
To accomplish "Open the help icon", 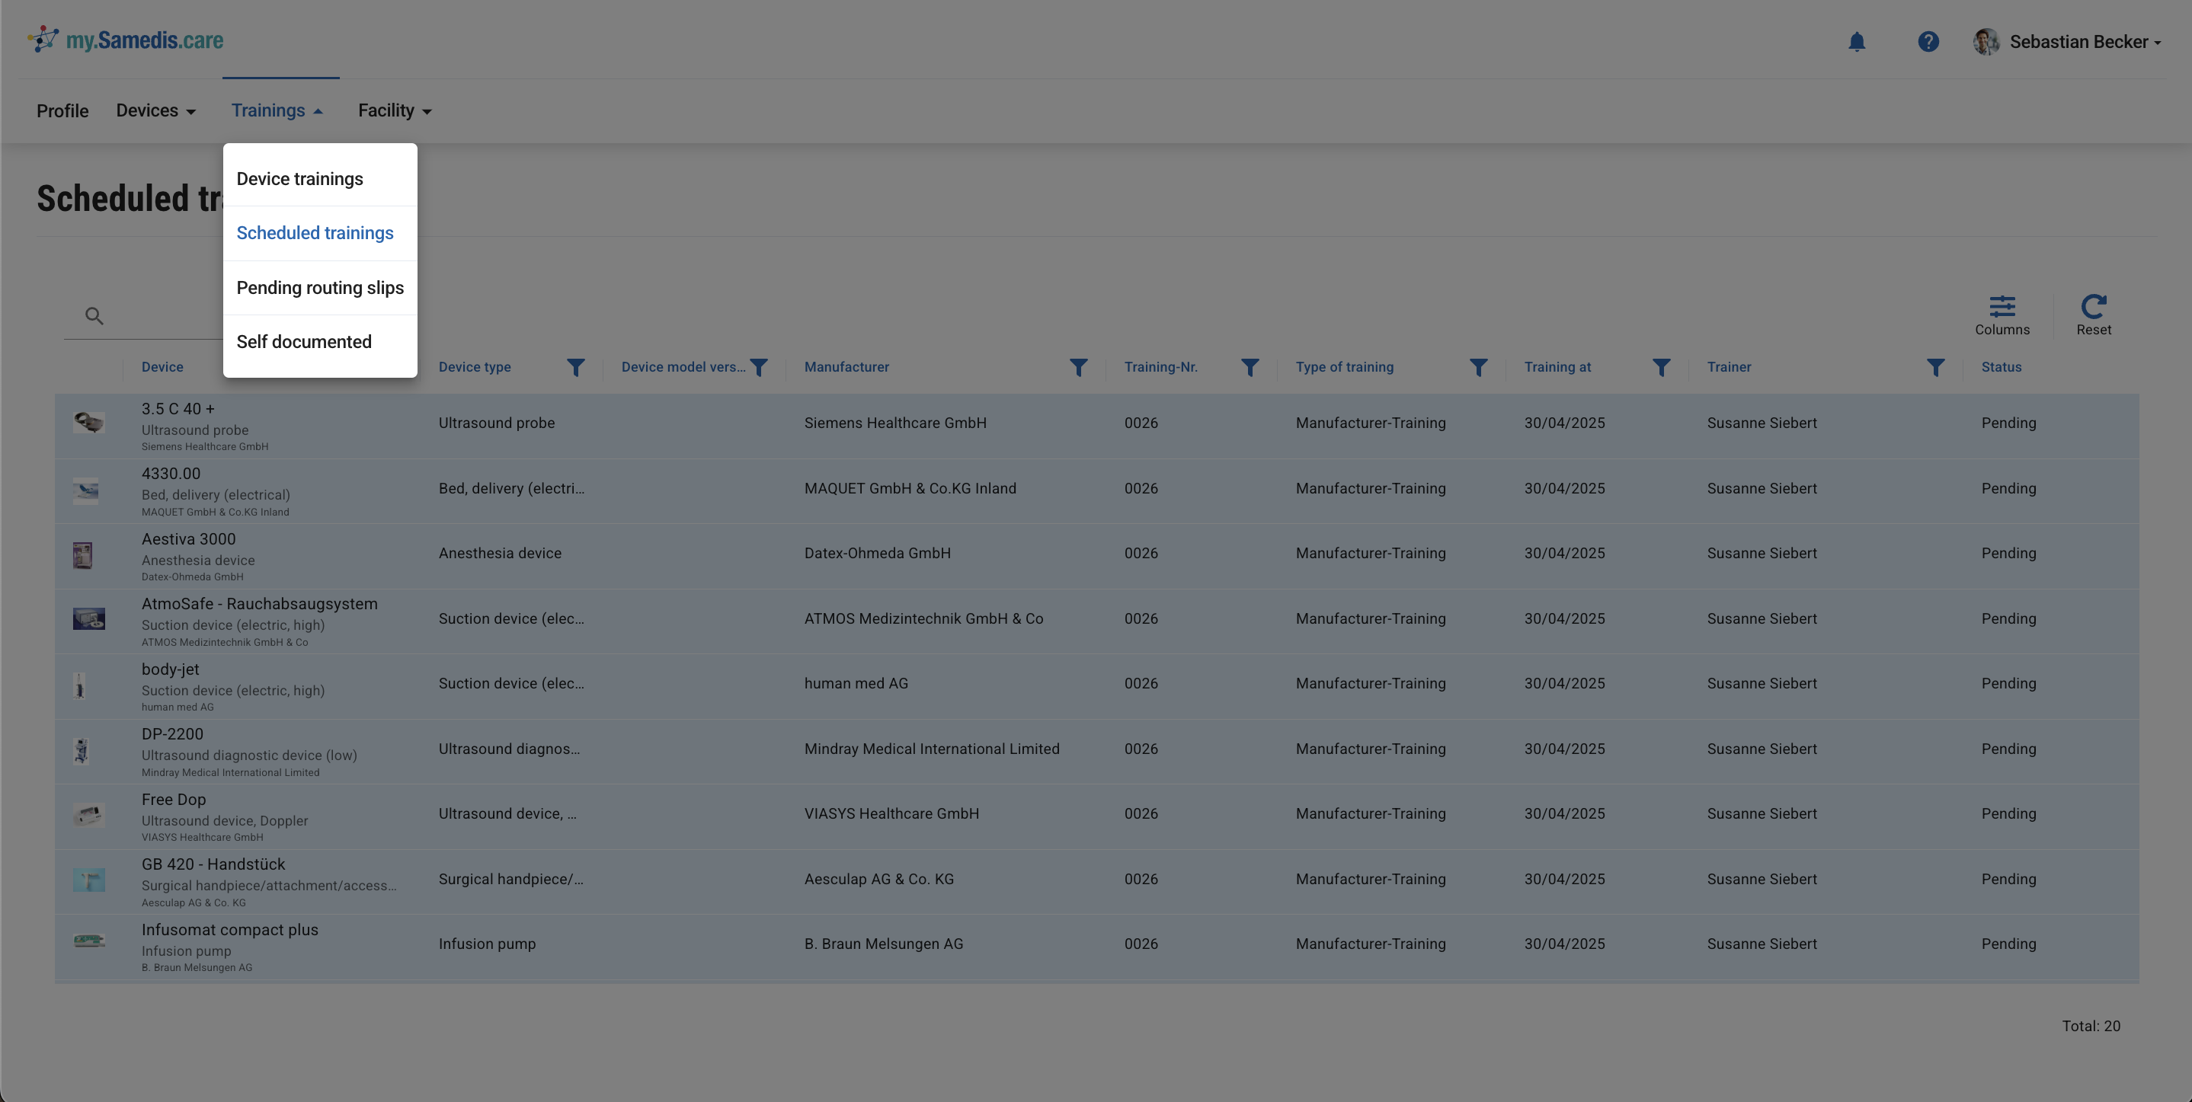I will [1928, 41].
